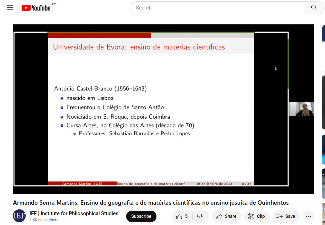Screen dimensions: 325x225
Task: Open the second recommended video thumbnail
Action: (323, 102)
